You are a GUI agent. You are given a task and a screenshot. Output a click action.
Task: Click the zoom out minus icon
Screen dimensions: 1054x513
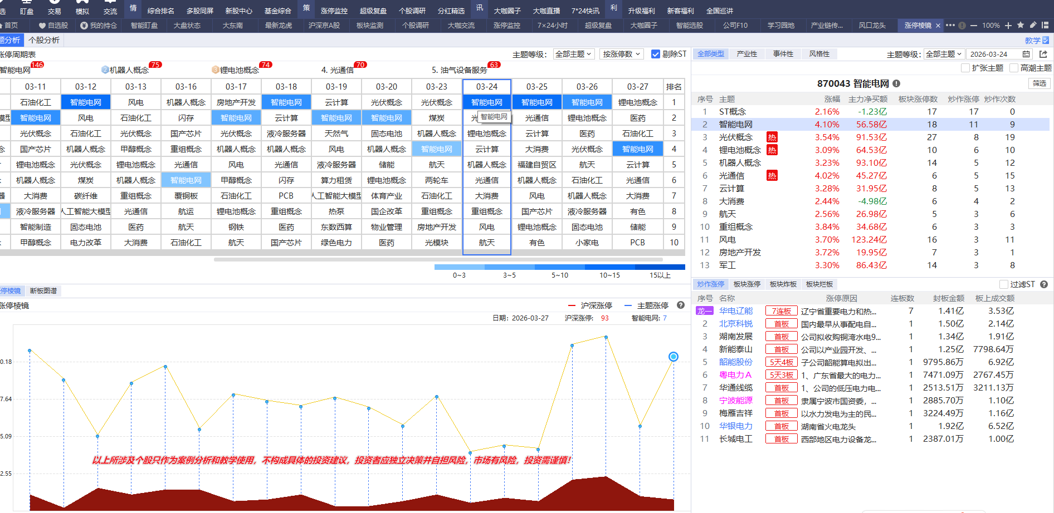pos(974,25)
